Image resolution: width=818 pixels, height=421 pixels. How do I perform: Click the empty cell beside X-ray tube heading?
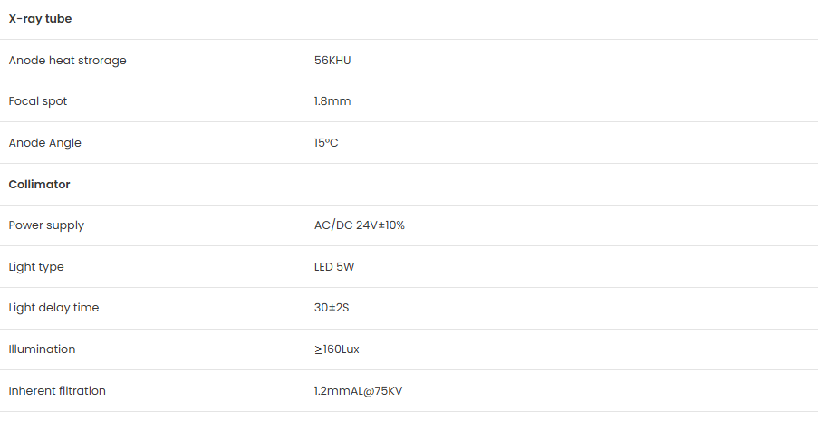pos(562,19)
